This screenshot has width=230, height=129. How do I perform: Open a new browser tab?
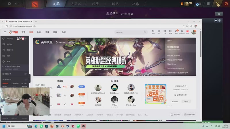[x=36, y=21]
